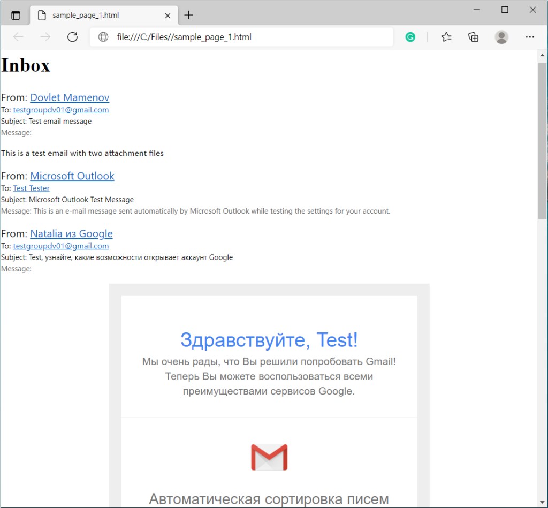The image size is (548, 508).
Task: Click the user profile avatar icon
Action: pyautogui.click(x=501, y=37)
